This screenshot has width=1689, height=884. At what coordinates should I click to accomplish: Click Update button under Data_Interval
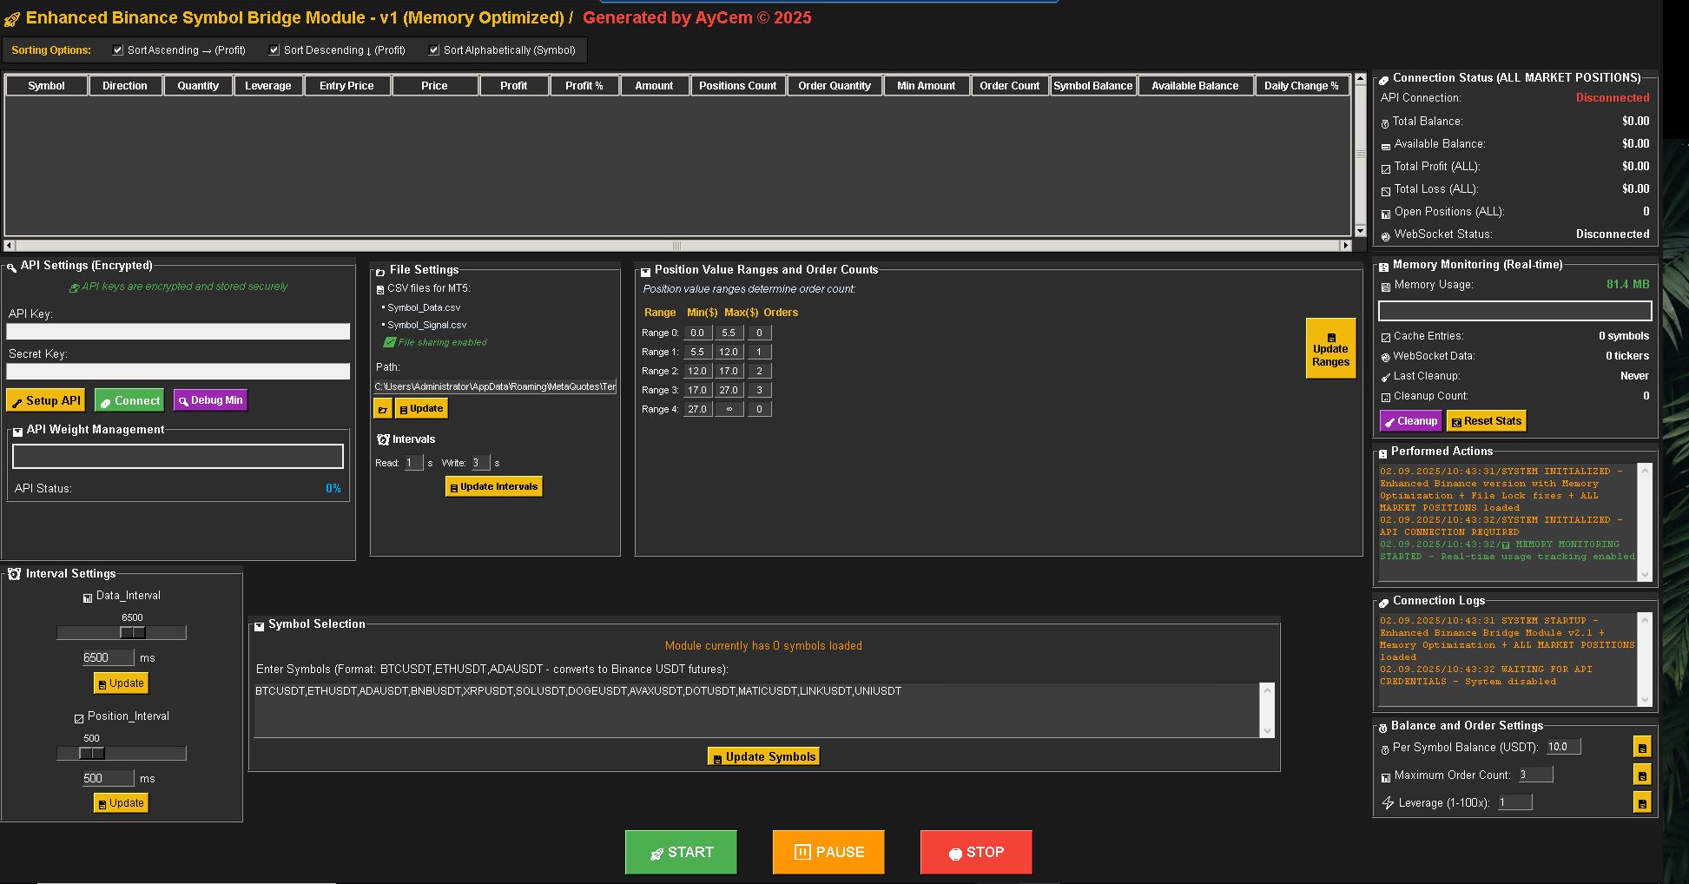click(x=121, y=683)
